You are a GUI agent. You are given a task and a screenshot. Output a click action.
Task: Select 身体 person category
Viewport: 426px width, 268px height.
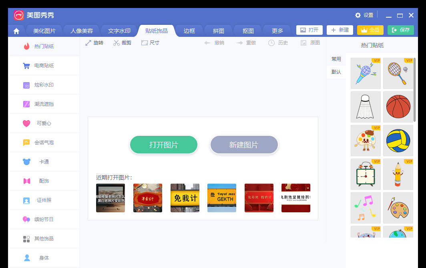(44, 258)
